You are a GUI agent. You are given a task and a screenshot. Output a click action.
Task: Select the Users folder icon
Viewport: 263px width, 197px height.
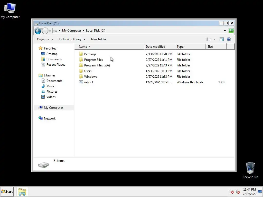[x=81, y=71]
